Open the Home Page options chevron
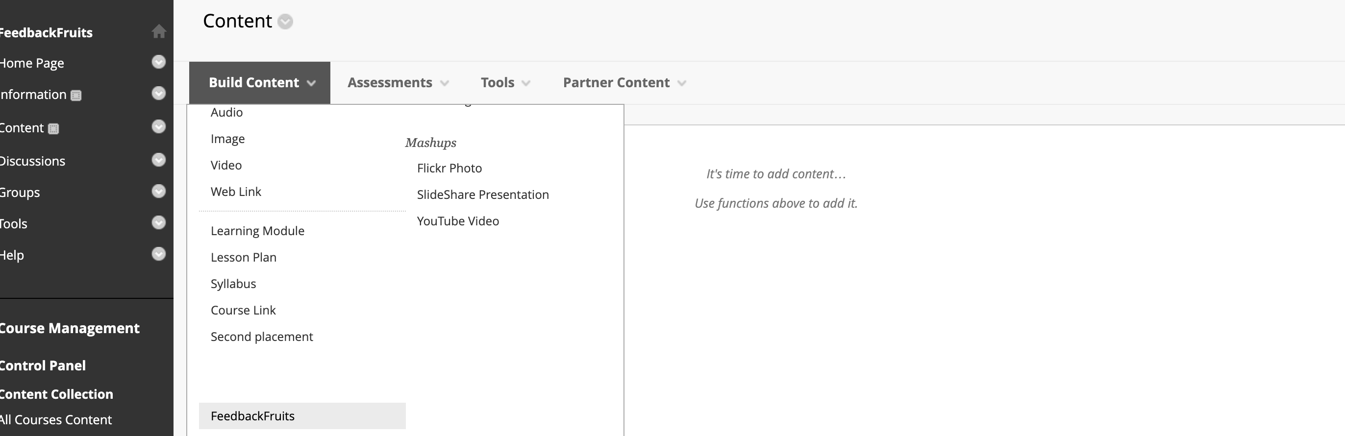The height and width of the screenshot is (436, 1345). tap(159, 62)
